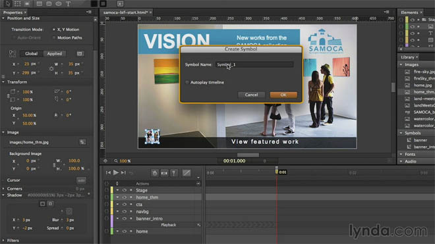Select the Text tool in the top toolbar
The height and width of the screenshot is (244, 435).
coord(69,3)
